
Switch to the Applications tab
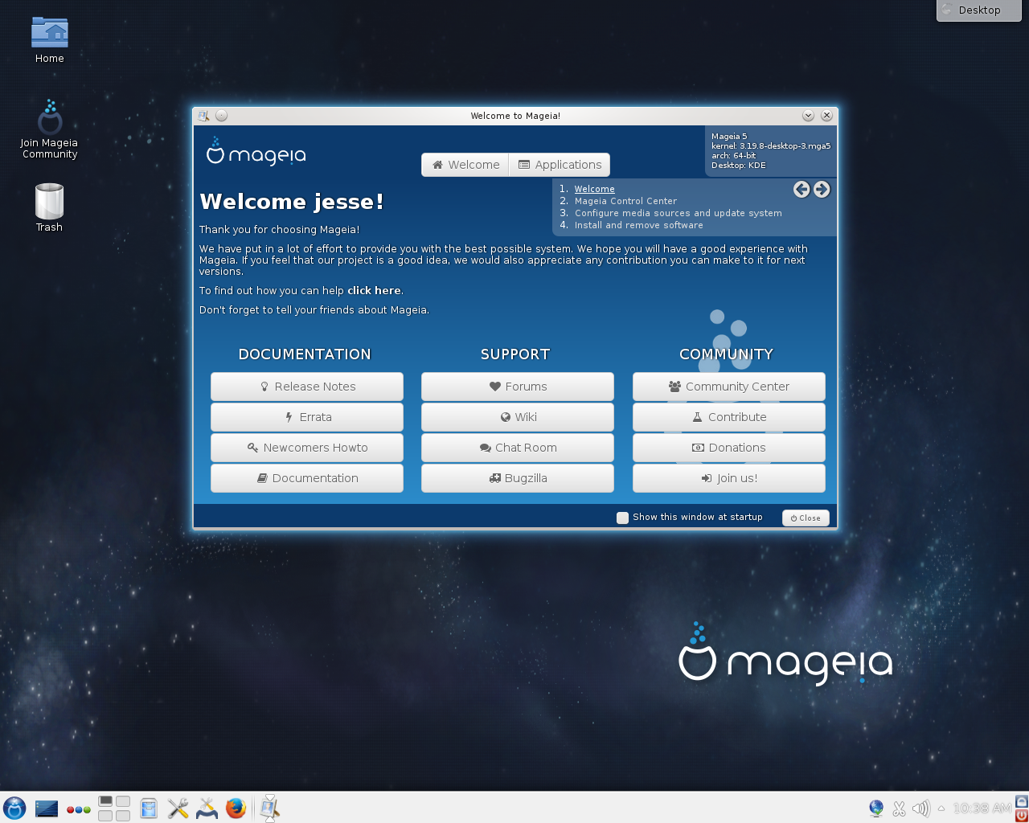click(x=560, y=165)
